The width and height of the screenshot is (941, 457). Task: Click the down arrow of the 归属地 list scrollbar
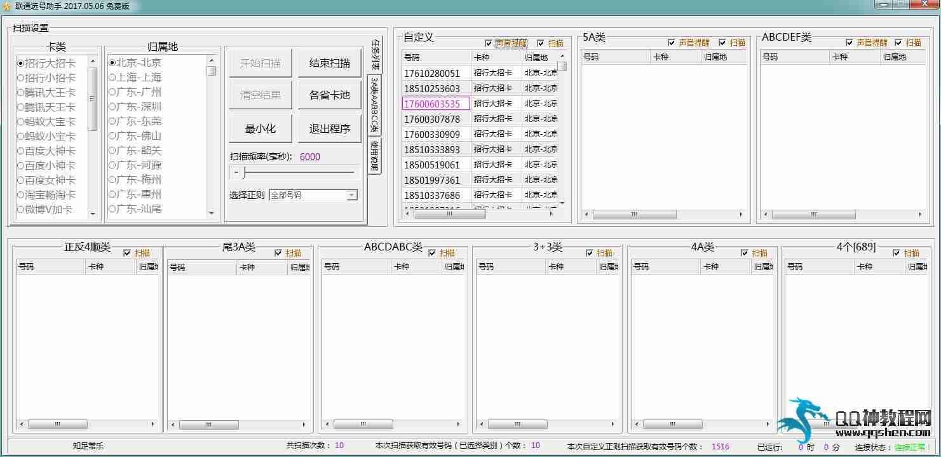click(212, 214)
